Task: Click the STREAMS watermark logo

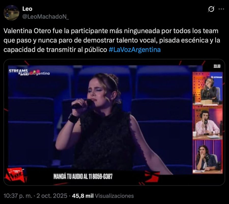Action: point(29,72)
